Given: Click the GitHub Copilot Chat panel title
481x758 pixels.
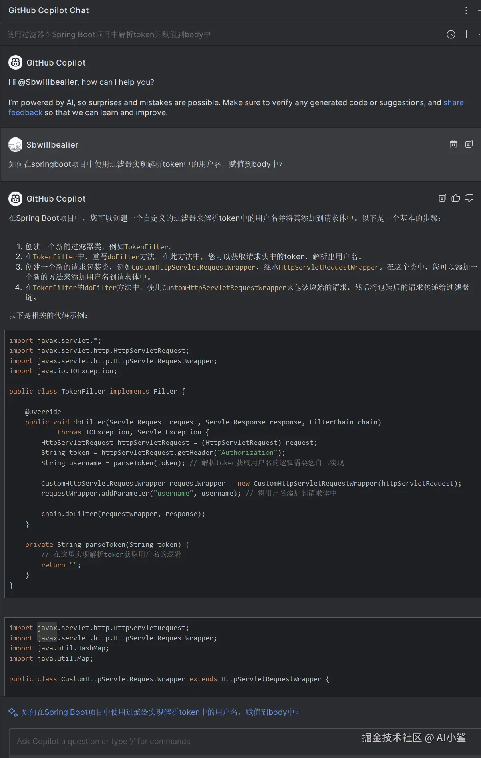Looking at the screenshot, I should pyautogui.click(x=48, y=10).
